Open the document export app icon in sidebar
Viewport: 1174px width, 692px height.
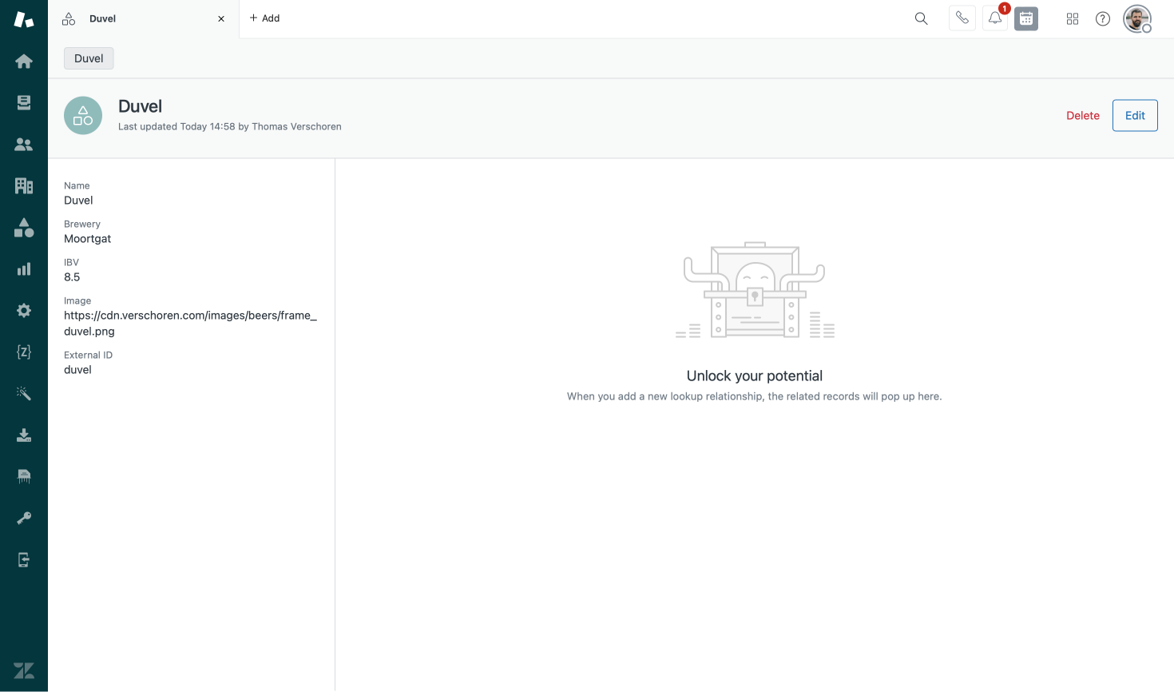(x=24, y=559)
